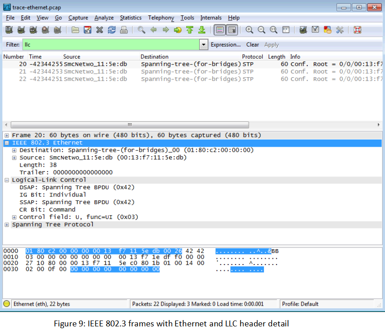Collapse the IEEE 802.3 Ethernet node
The height and width of the screenshot is (330, 385).
7,143
